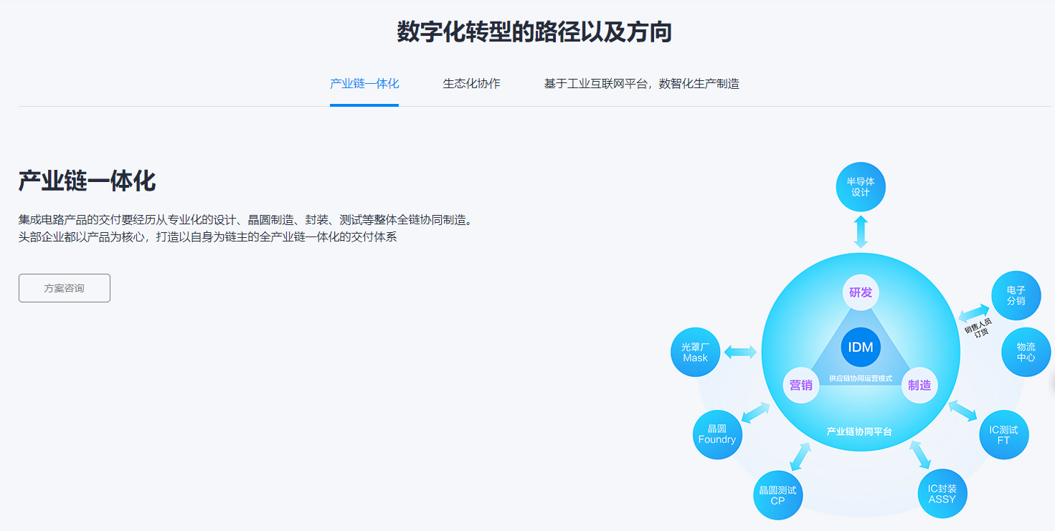Click the 数字化转型的路径以及方向 page heading
The height and width of the screenshot is (531, 1055).
pyautogui.click(x=534, y=33)
